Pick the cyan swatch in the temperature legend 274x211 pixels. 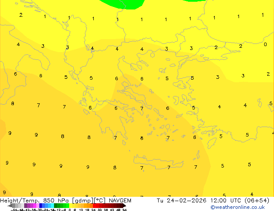(53, 205)
